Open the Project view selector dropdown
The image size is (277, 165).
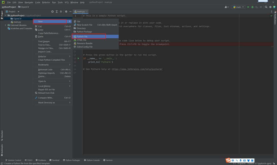(12, 12)
